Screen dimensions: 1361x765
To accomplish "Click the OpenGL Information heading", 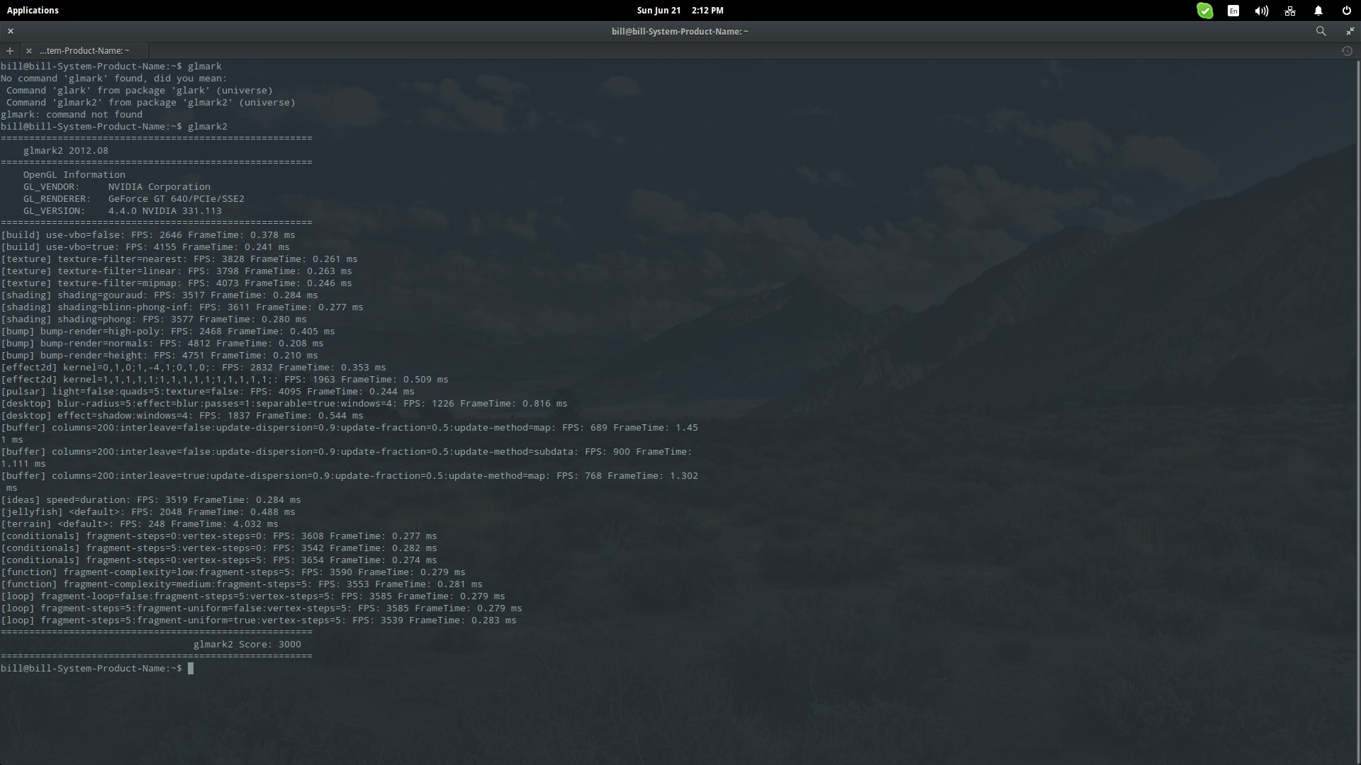I will click(x=74, y=174).
